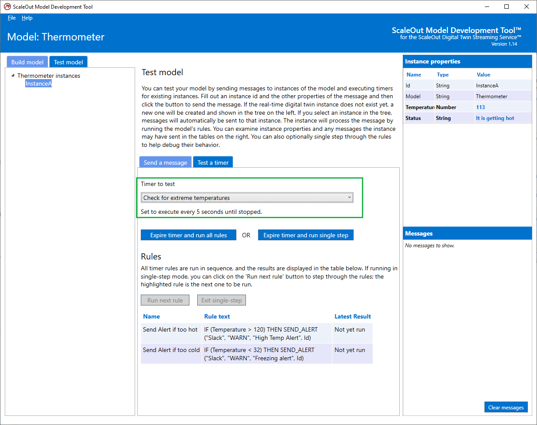The image size is (537, 425).
Task: Collapse the Thermometer instances tree node
Action: [x=13, y=76]
